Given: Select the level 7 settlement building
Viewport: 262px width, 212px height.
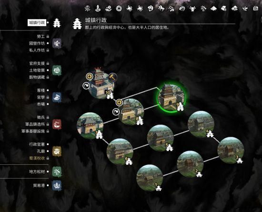Looking at the screenshot, I should pyautogui.click(x=90, y=126).
